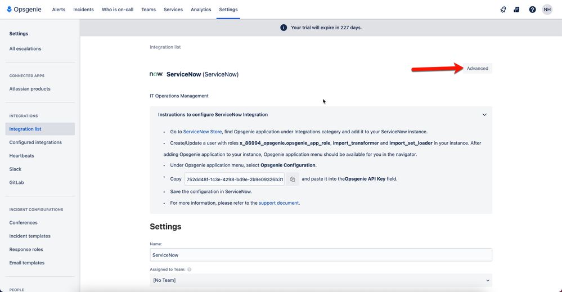Image resolution: width=562 pixels, height=292 pixels.
Task: Open Email templates
Action: click(27, 263)
